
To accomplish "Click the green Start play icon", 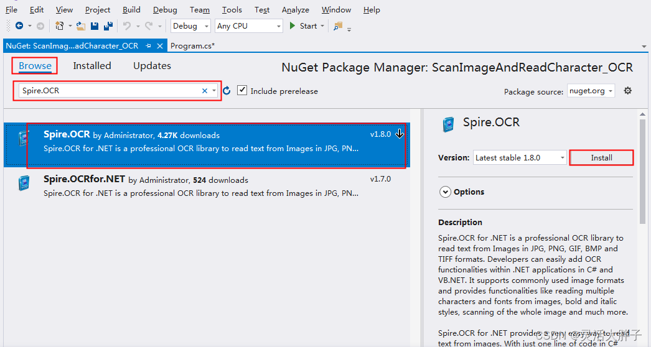I will pyautogui.click(x=293, y=25).
